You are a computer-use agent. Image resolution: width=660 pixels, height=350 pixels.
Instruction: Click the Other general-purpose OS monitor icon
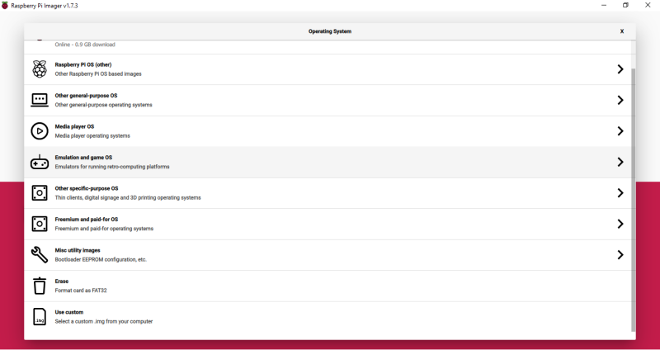[x=40, y=100]
